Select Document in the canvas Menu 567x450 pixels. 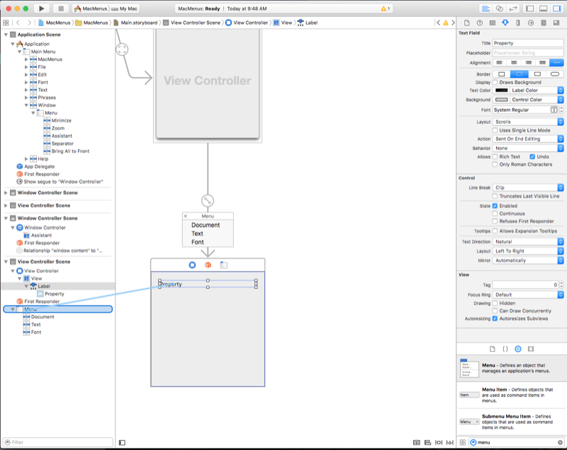207,224
